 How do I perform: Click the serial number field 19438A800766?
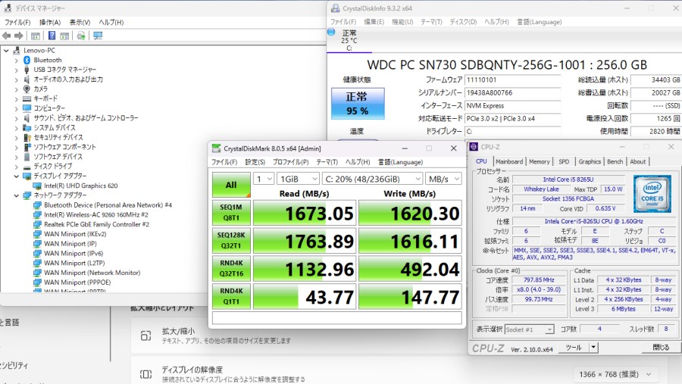pyautogui.click(x=512, y=93)
